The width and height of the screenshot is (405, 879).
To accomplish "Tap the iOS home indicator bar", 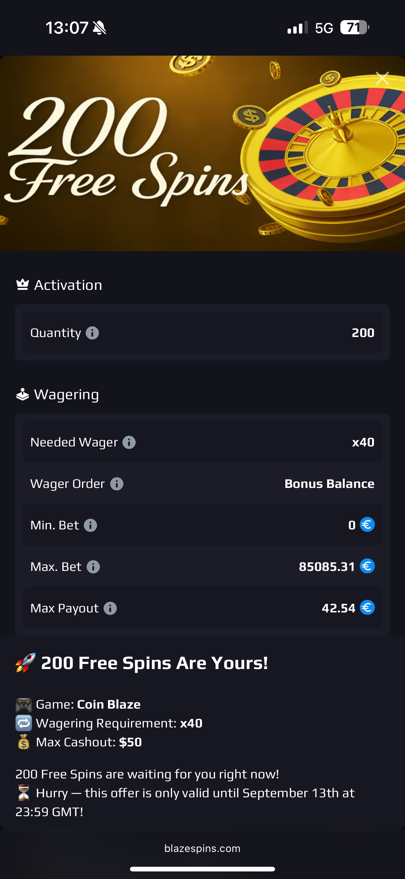I will coord(202,869).
